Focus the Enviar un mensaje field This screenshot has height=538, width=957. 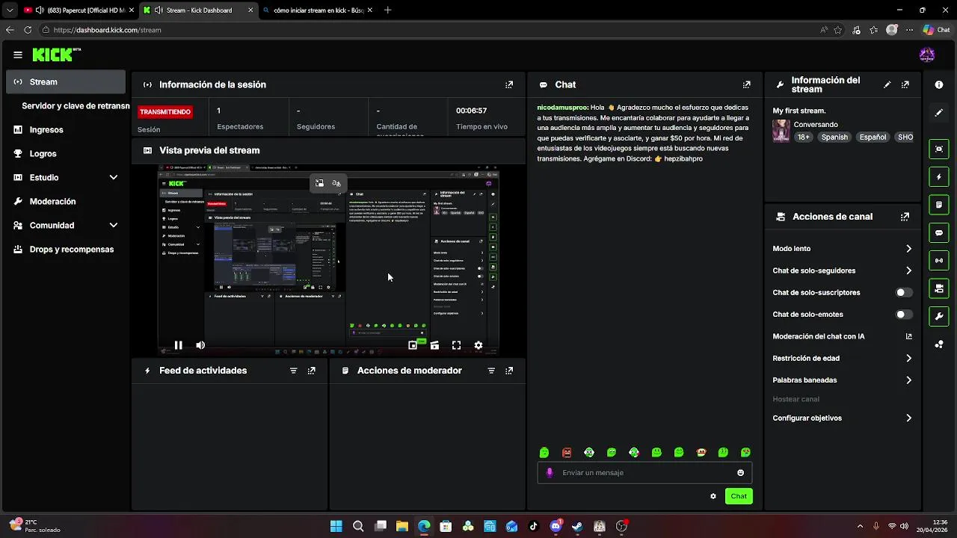click(x=644, y=473)
